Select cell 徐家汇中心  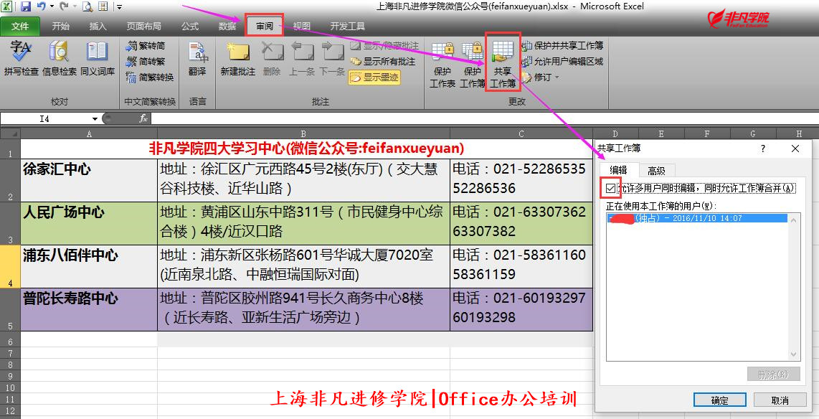tap(89, 180)
